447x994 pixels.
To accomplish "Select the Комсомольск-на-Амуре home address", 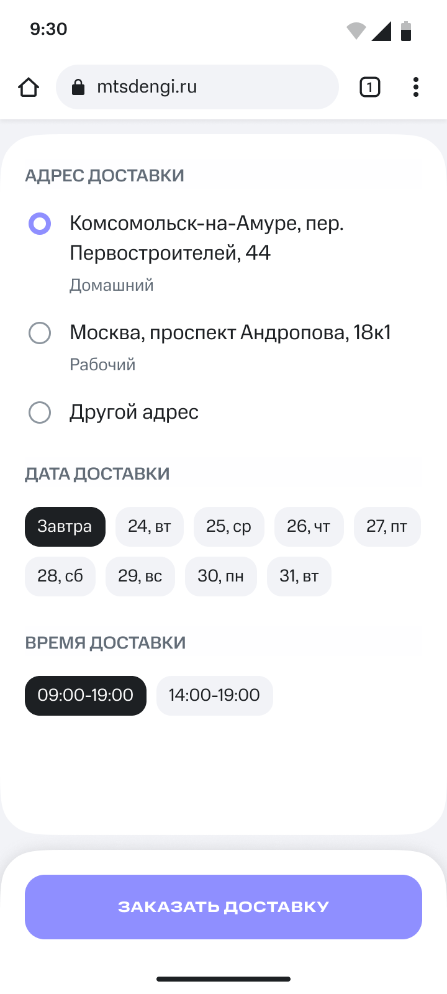I will 40,224.
